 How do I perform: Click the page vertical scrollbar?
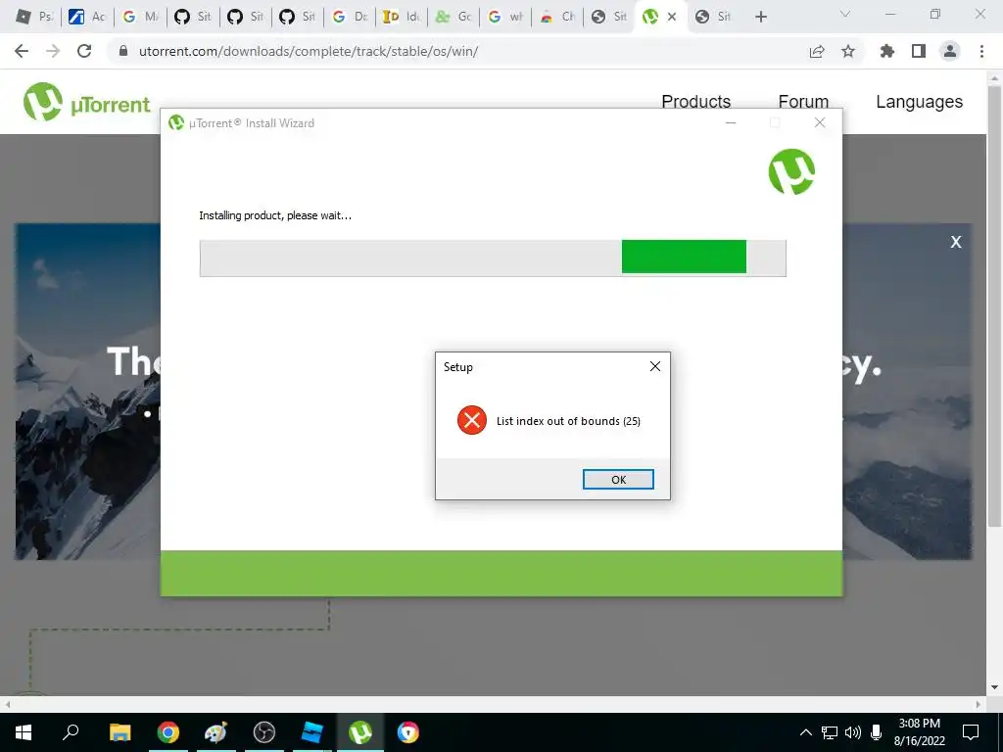[994, 306]
